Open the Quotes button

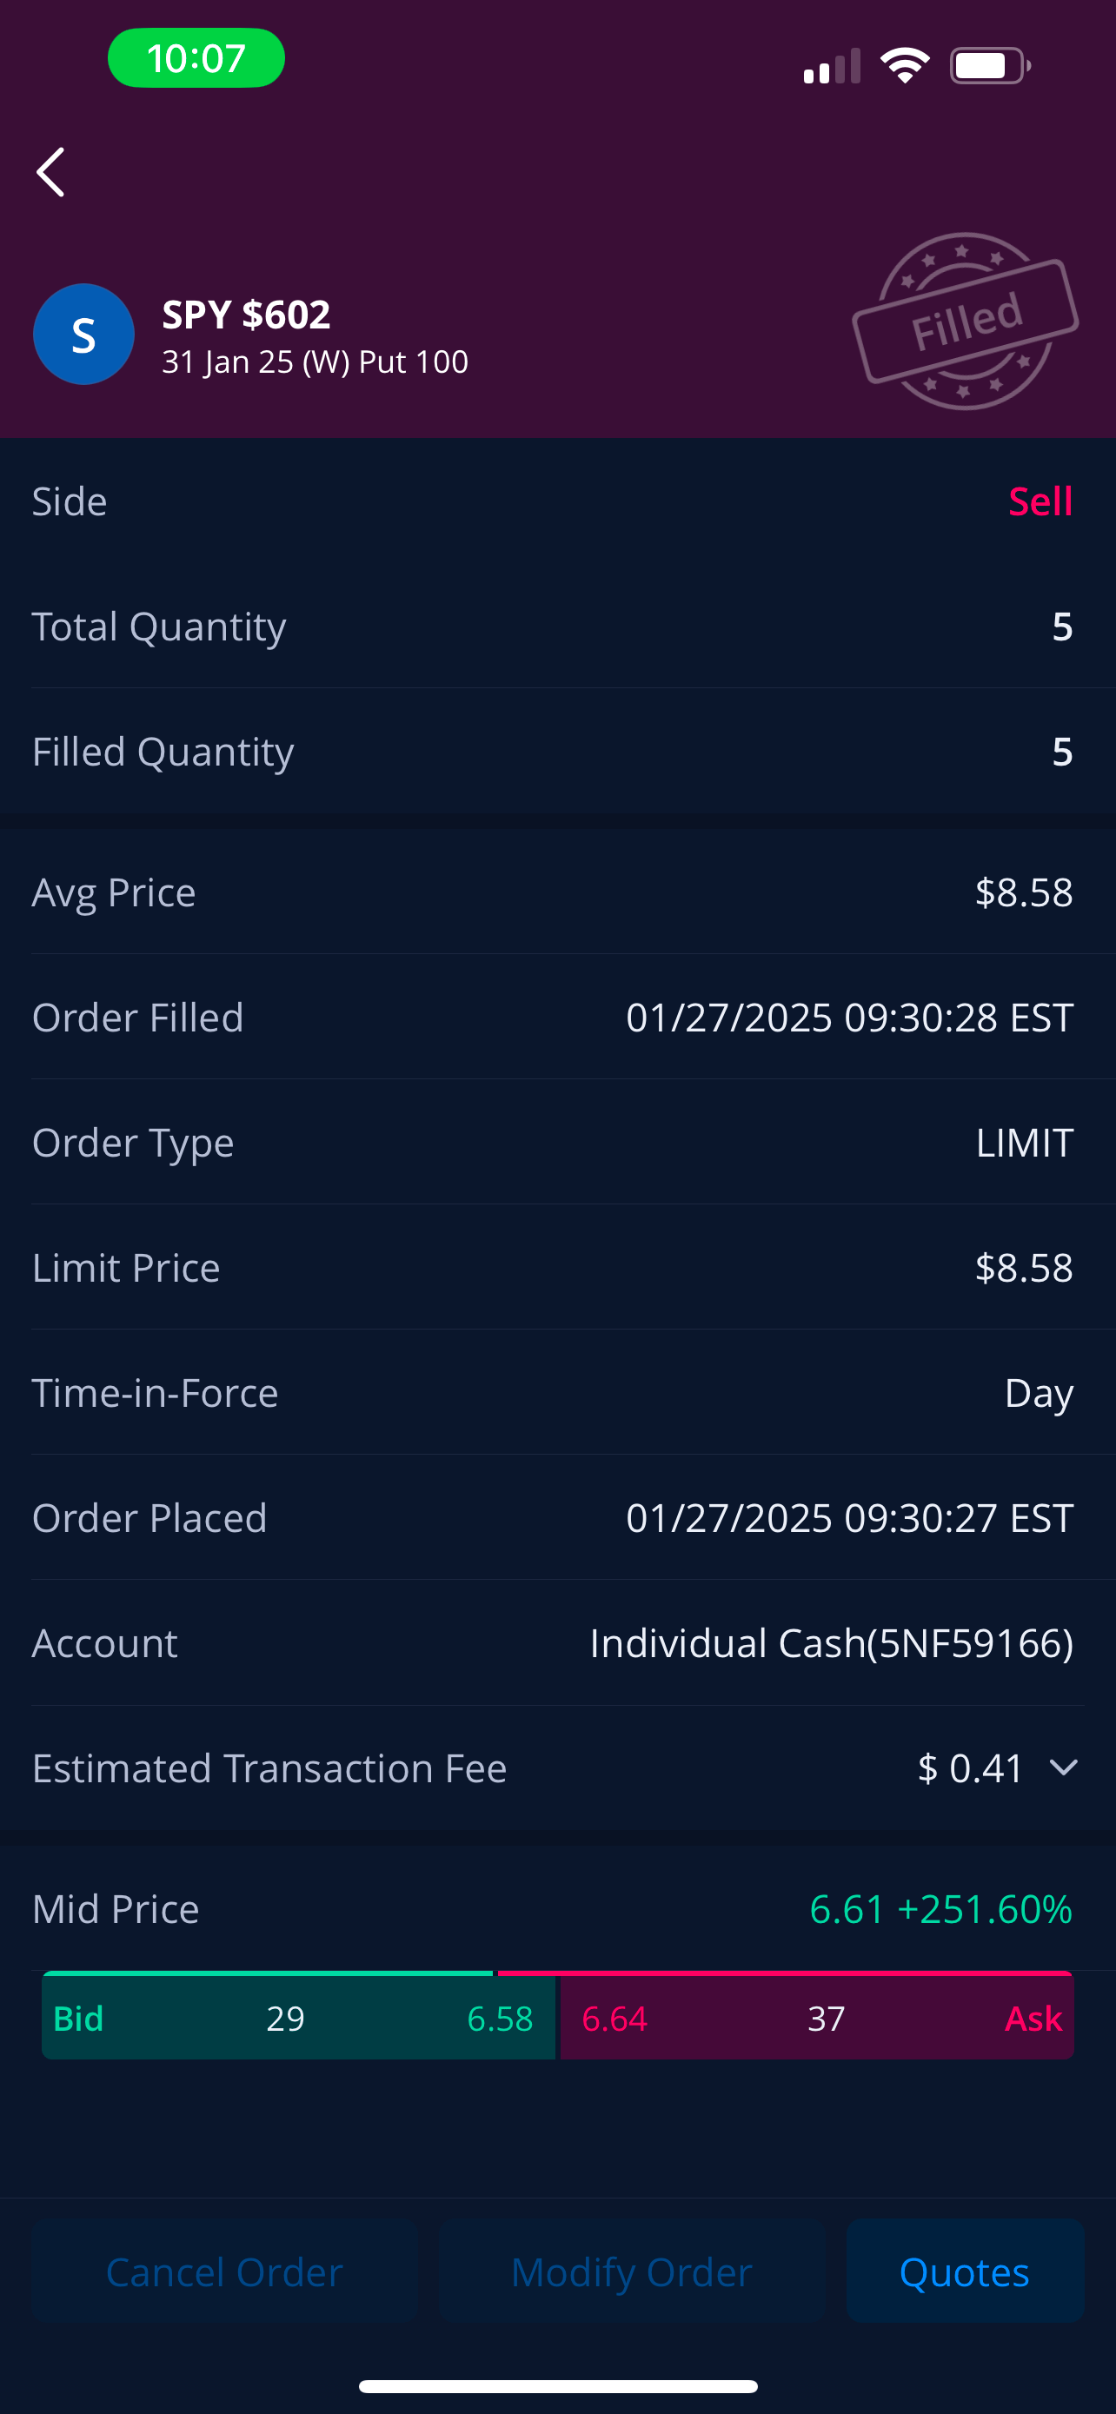[965, 2271]
